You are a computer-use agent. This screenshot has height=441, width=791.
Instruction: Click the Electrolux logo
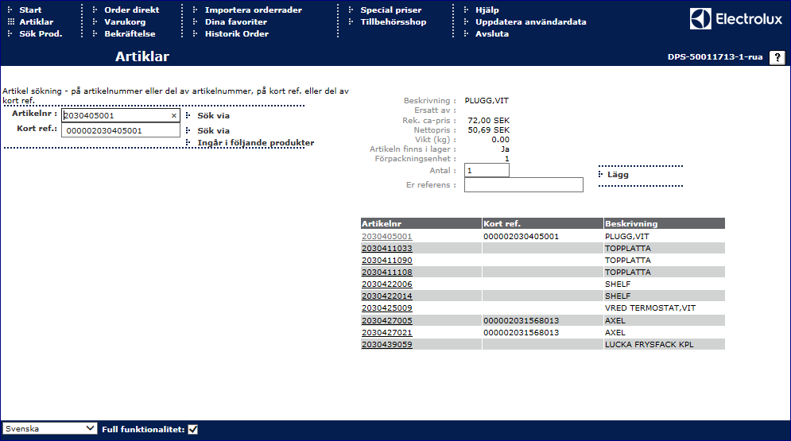point(736,19)
